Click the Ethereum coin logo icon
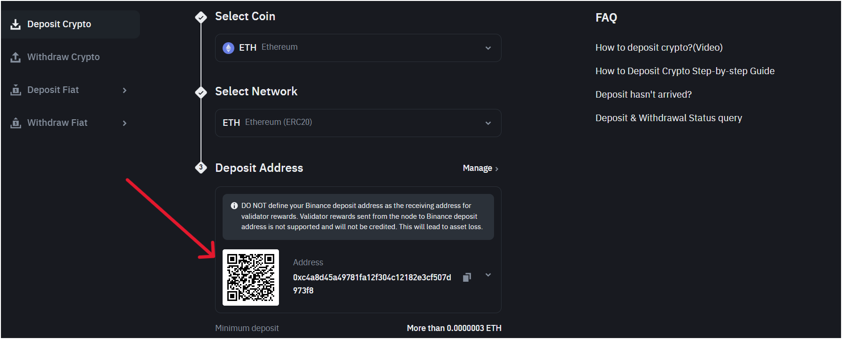 pos(229,48)
